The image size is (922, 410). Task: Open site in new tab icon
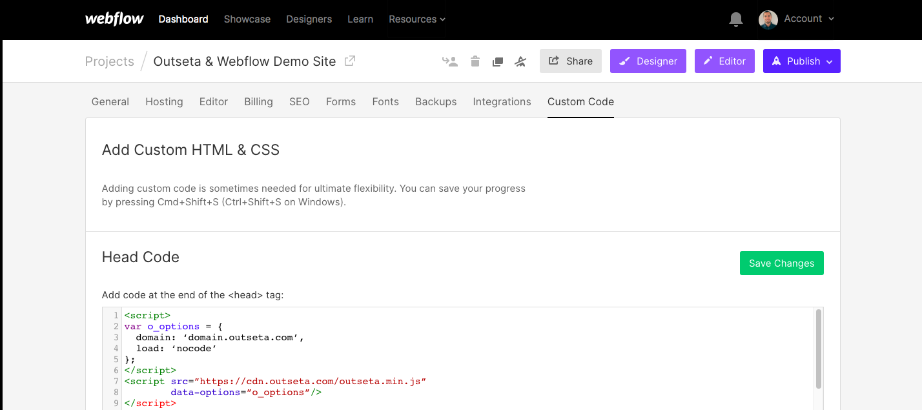[x=350, y=61]
